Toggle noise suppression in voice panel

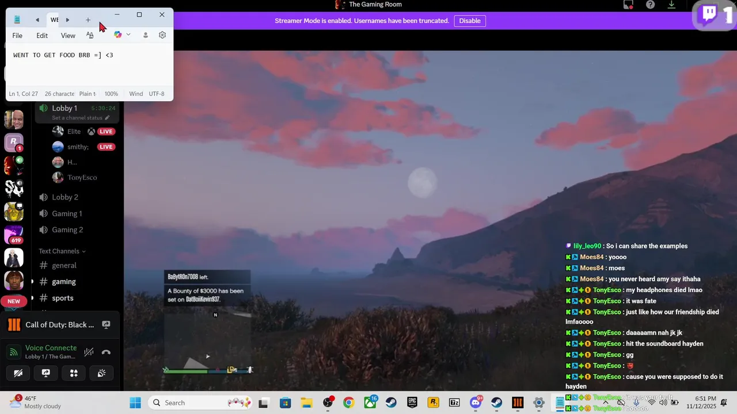click(x=89, y=352)
